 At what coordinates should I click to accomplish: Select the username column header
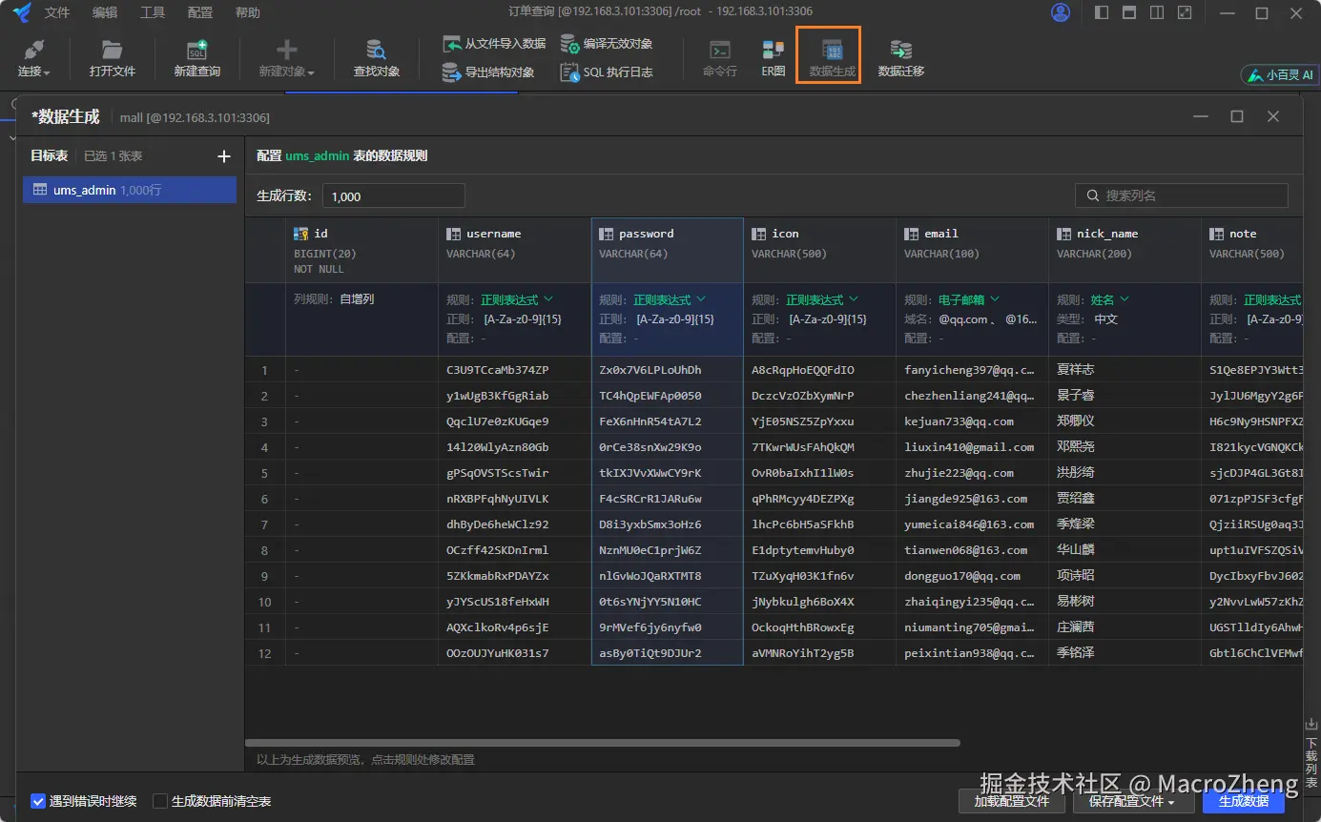[514, 251]
